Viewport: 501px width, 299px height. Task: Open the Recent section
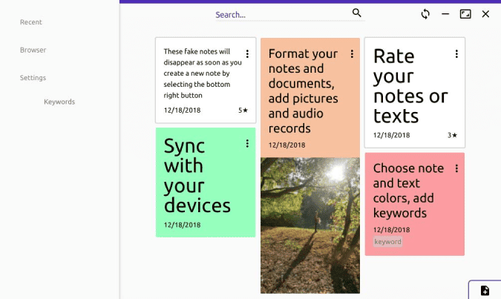tap(31, 22)
